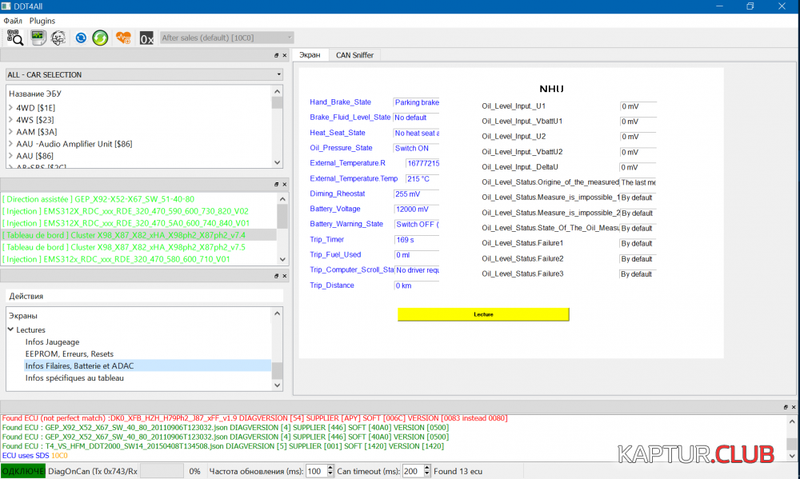This screenshot has width=800, height=479.
Task: Click the detected ECU list scrollbar up arrow
Action: (282, 198)
